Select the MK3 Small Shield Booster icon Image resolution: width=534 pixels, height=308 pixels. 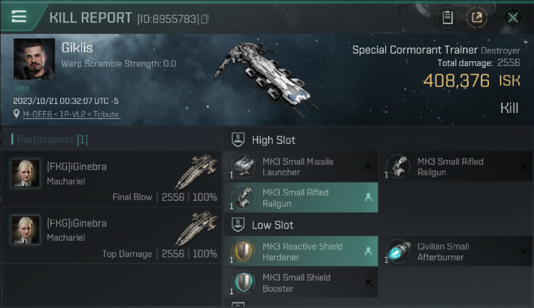(244, 283)
